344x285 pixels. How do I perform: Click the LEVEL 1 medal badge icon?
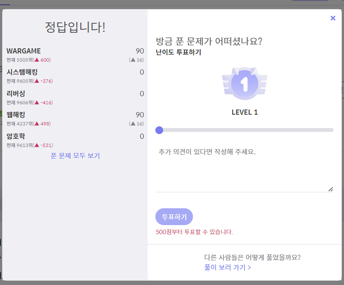click(245, 84)
